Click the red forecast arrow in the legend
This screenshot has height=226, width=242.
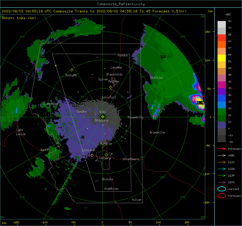222,149
